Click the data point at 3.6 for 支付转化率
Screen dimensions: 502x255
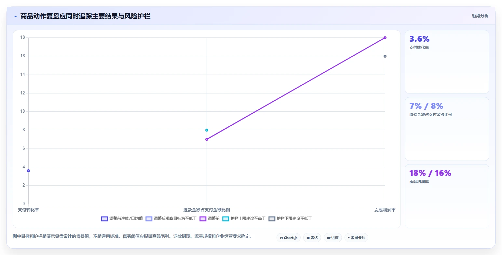coord(28,171)
